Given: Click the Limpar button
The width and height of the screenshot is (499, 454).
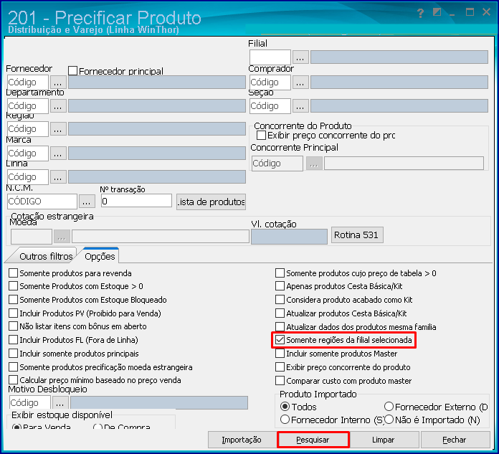Looking at the screenshot, I should (x=383, y=440).
